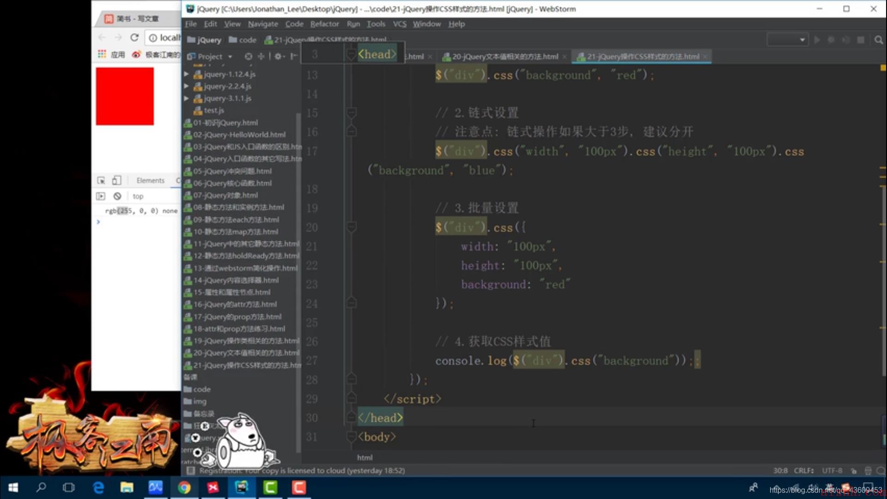Select the 简书 - 写文章 Chrome tab
The image size is (887, 499).
pos(138,18)
